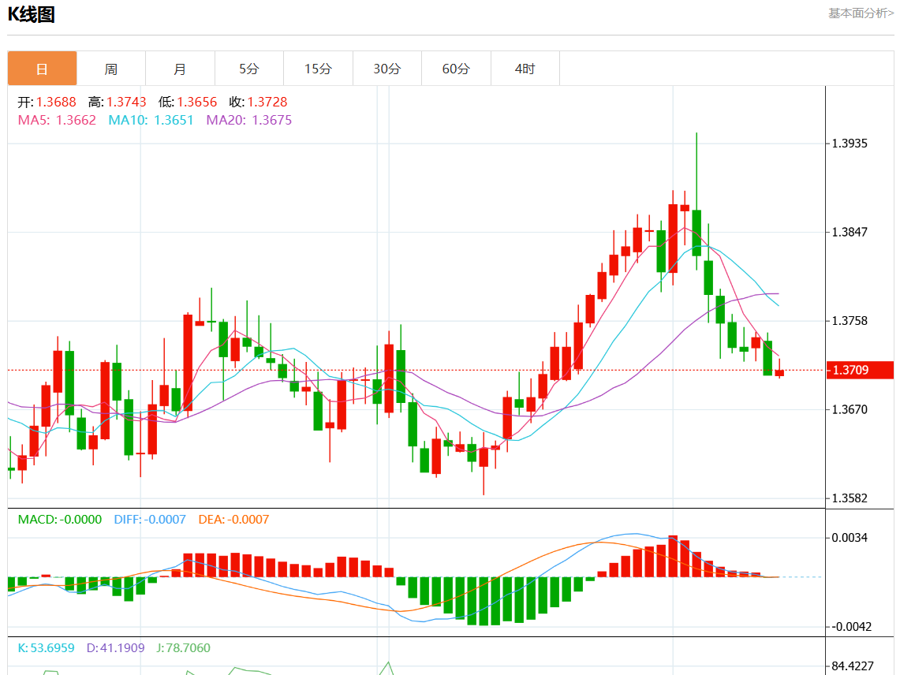Viewport: 900px width, 675px height.
Task: Switch to the 月 monthly tab
Action: (180, 69)
